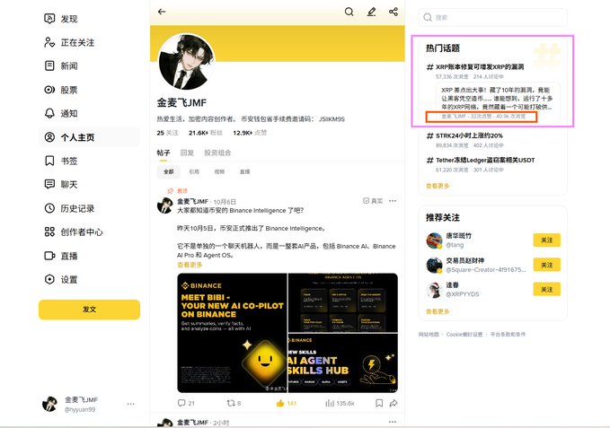Screen dimensions: 610x428
Task: Open topic Tether冻结Ledger盗窃案相关USDT
Action: (485, 160)
